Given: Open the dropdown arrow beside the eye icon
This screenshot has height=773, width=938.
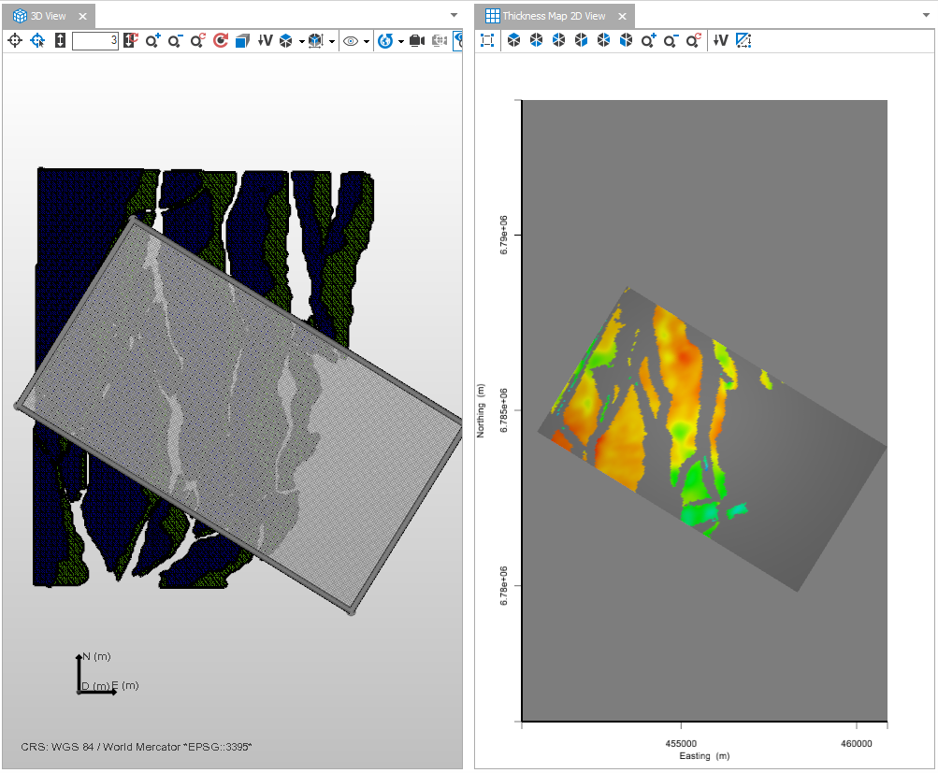Looking at the screenshot, I should [367, 41].
